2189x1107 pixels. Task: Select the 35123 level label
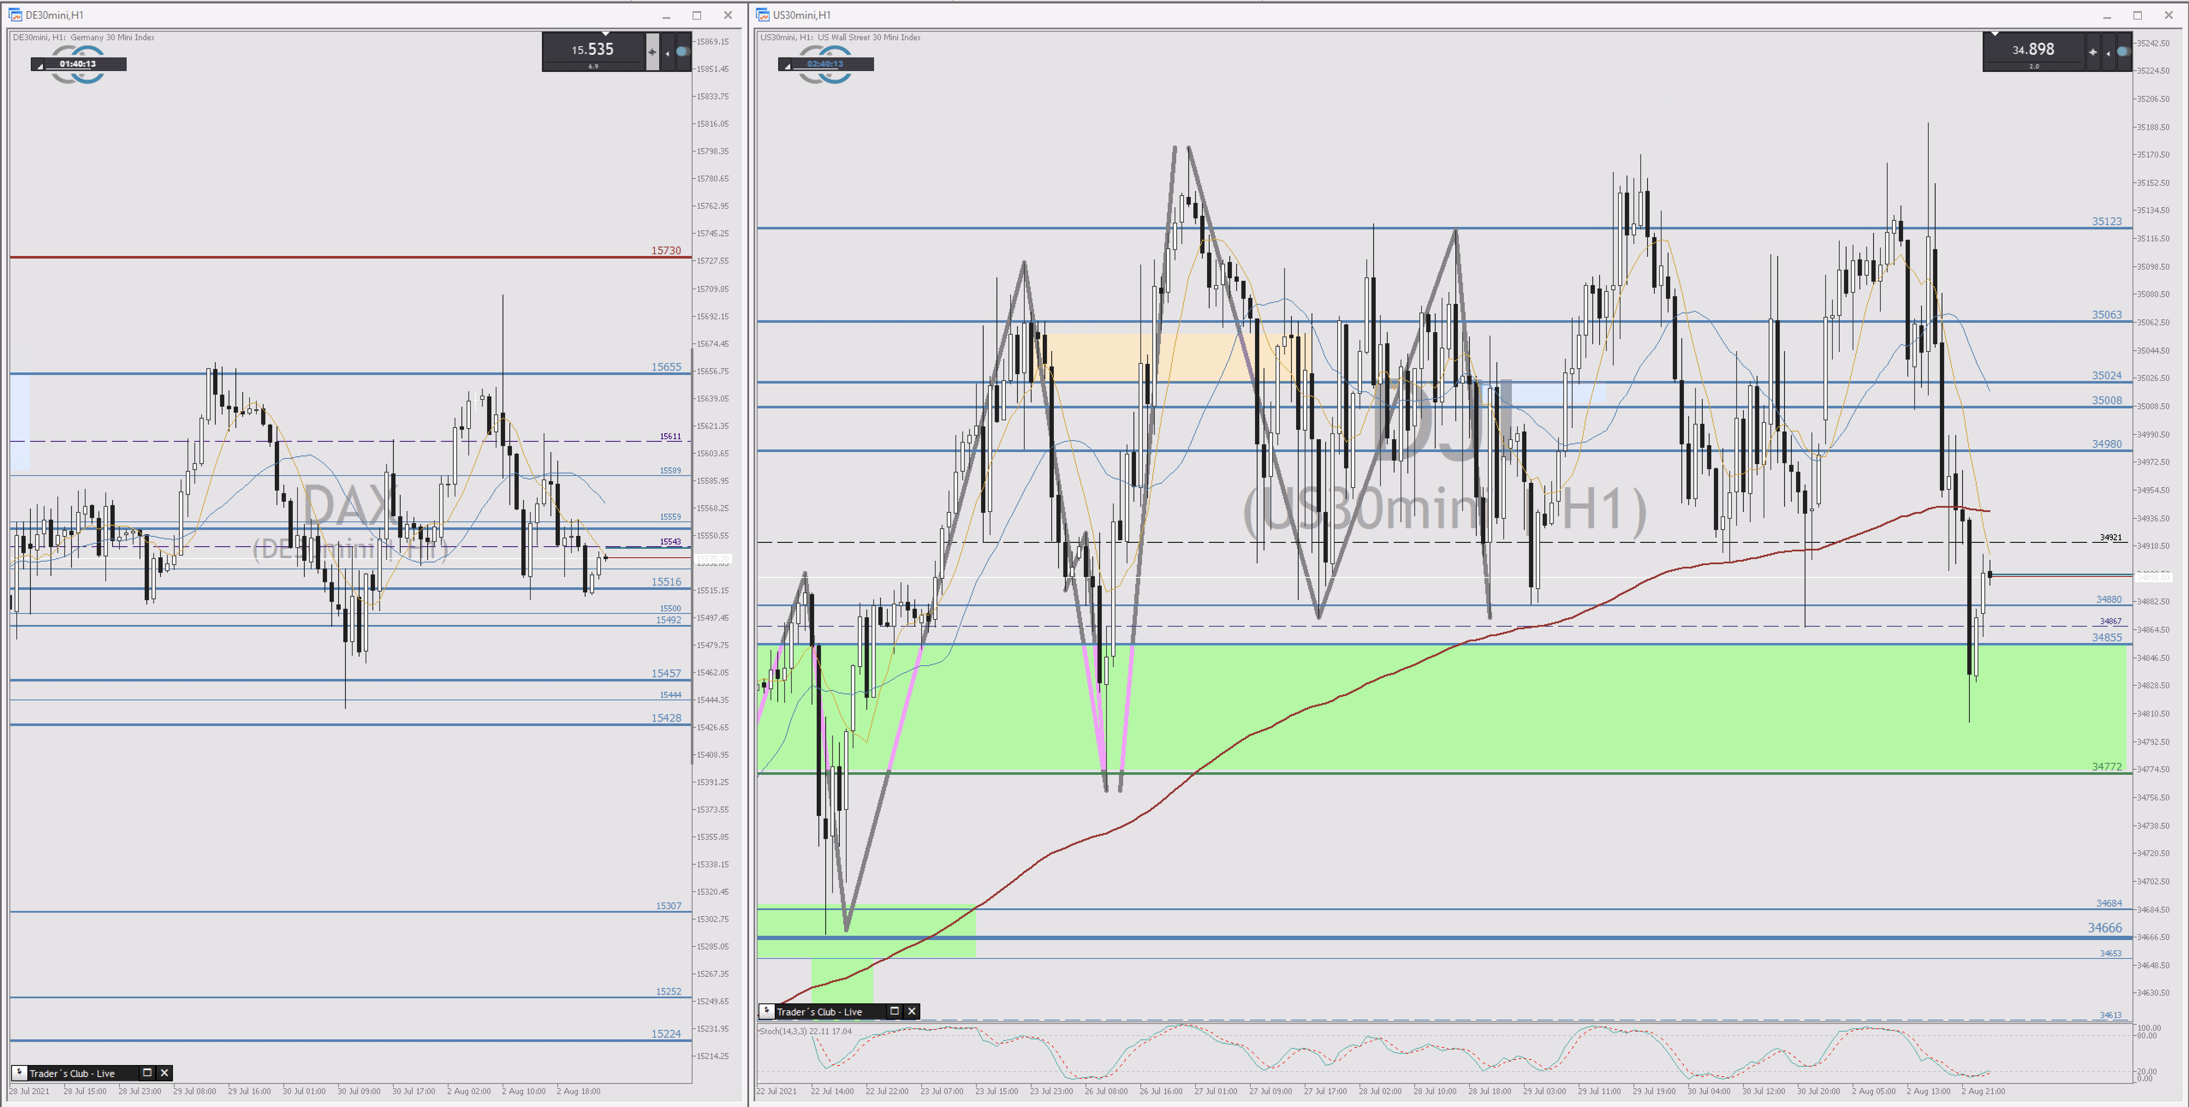coord(2106,221)
